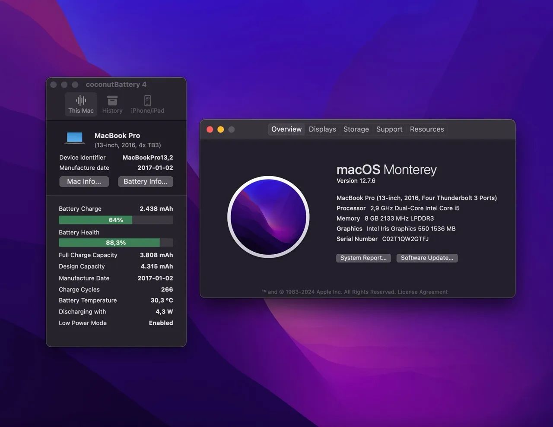This screenshot has height=427, width=553.
Task: Click the Design Capacity 4.315 mAh value
Action: click(x=157, y=266)
